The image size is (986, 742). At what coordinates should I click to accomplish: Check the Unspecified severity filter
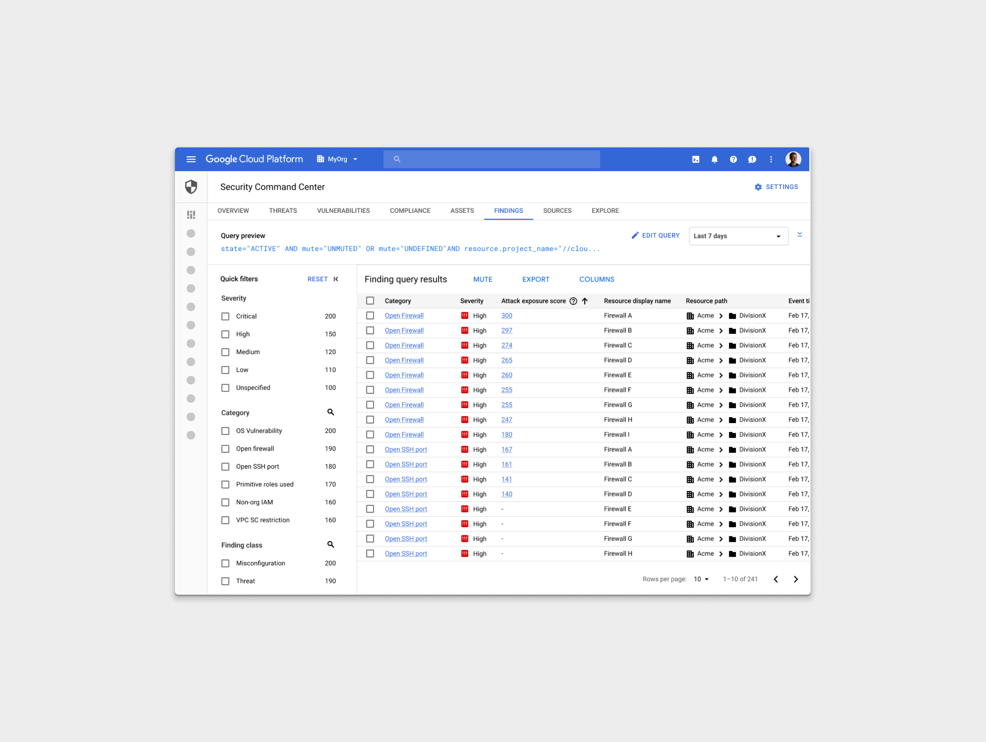[225, 388]
